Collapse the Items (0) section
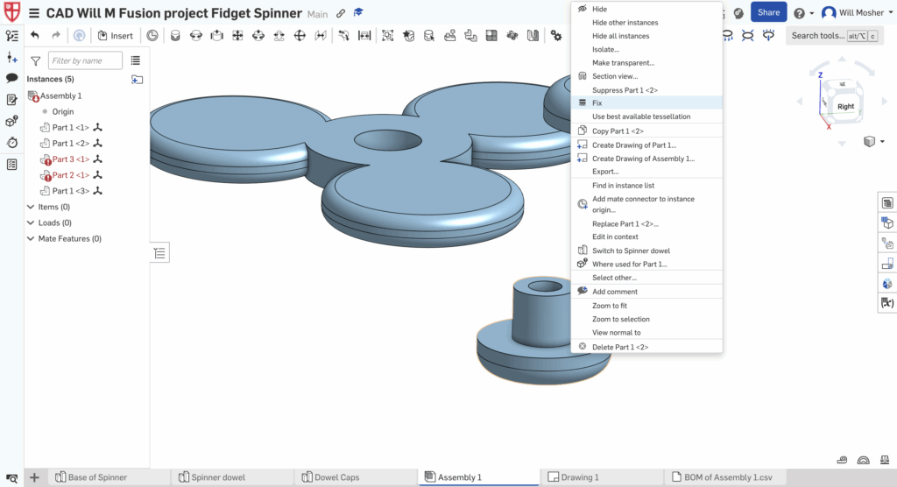Screen dimensions: 897x487 (32, 208)
